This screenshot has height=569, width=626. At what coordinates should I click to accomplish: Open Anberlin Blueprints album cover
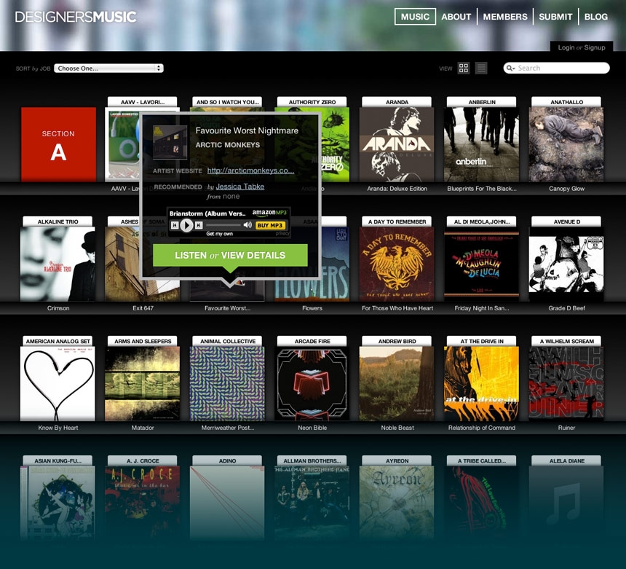pos(481,145)
